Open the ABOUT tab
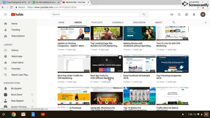The height and width of the screenshot is (118, 210). pyautogui.click(x=158, y=23)
